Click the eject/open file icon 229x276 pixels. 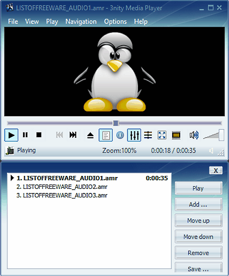pyautogui.click(x=90, y=135)
